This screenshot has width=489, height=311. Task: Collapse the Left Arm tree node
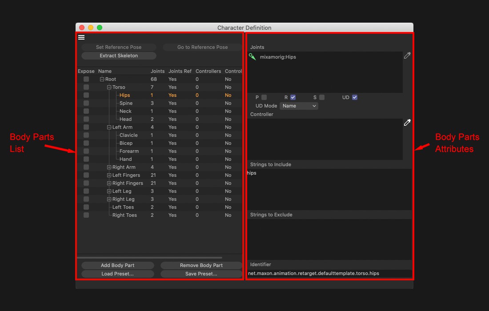[x=109, y=127]
